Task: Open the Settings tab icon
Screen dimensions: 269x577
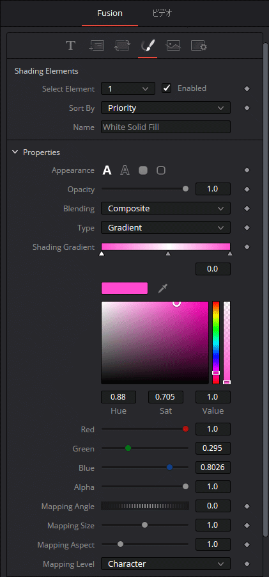Action: tap(199, 45)
